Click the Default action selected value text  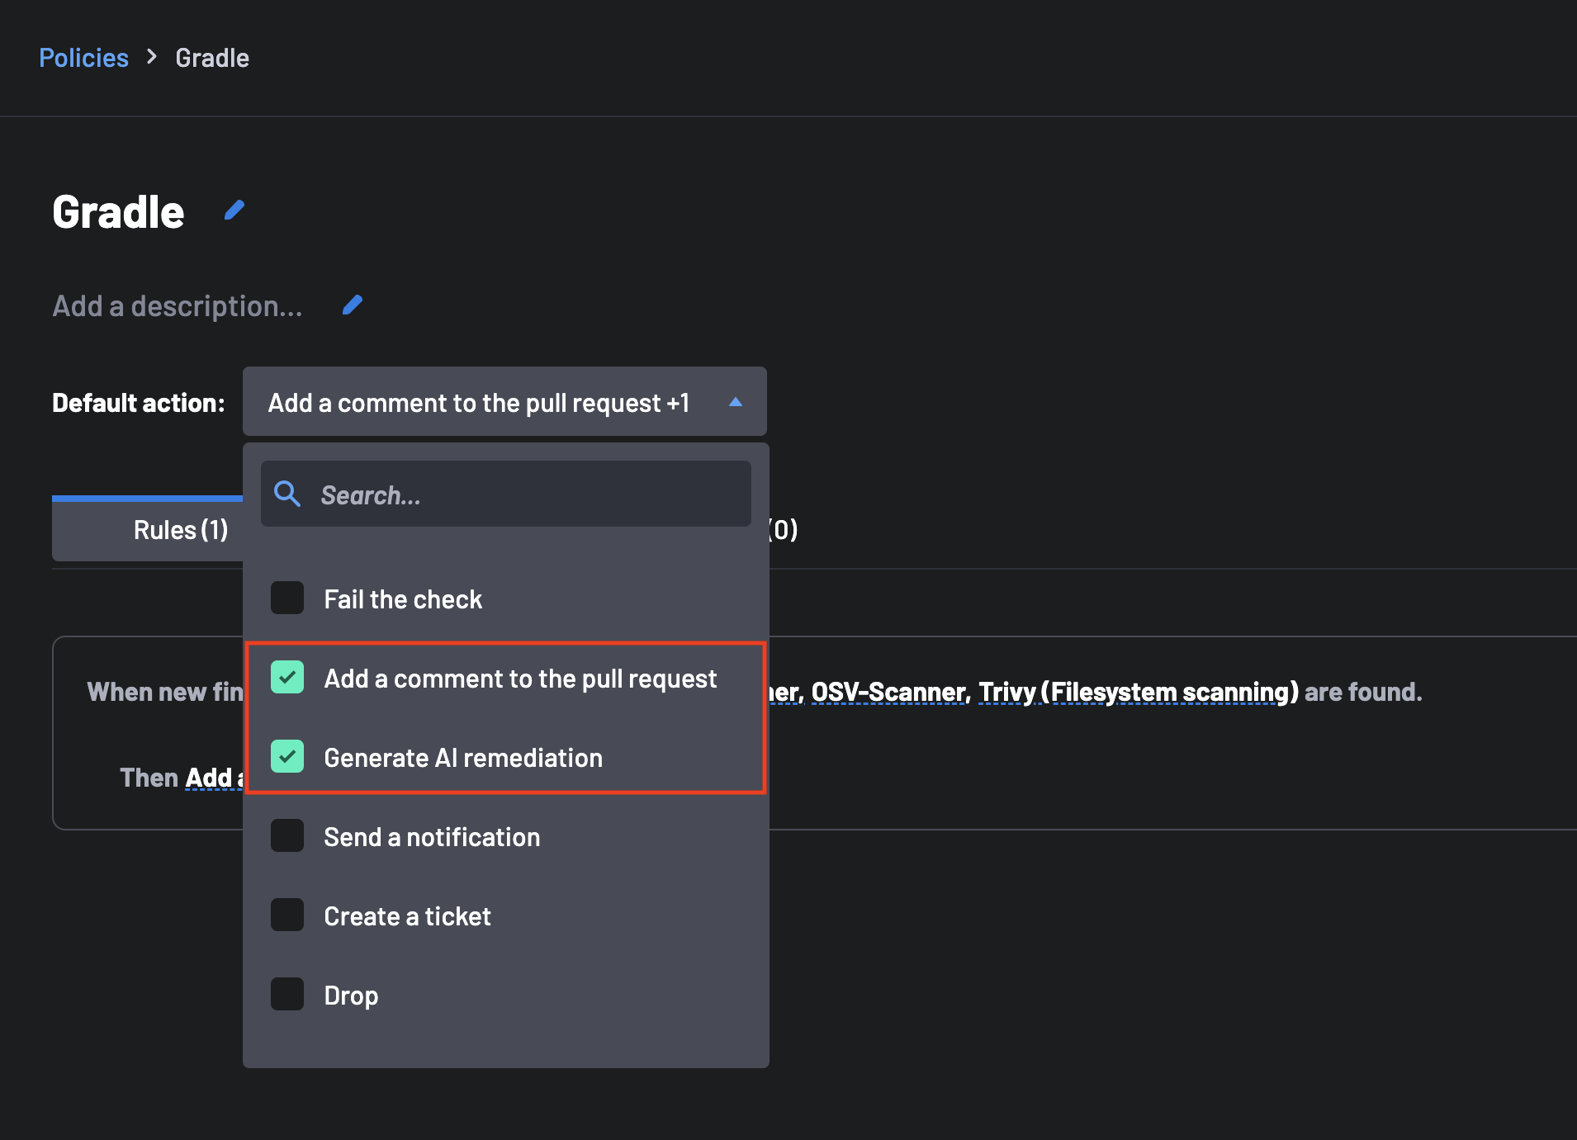click(x=478, y=403)
